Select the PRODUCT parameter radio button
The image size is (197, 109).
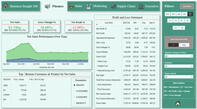tap(74, 103)
